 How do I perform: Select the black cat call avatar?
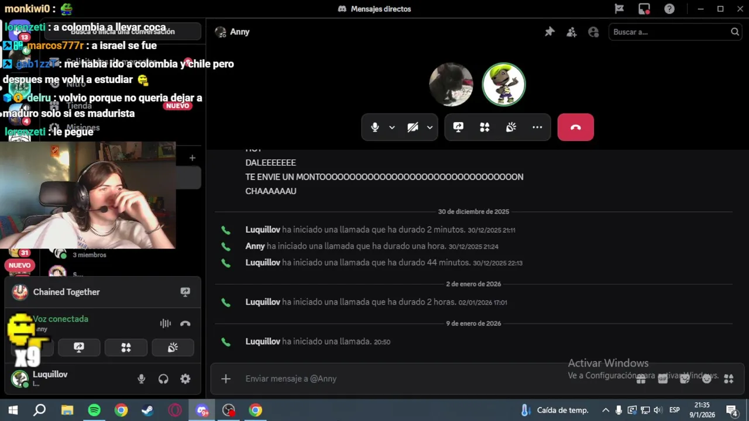tap(451, 84)
